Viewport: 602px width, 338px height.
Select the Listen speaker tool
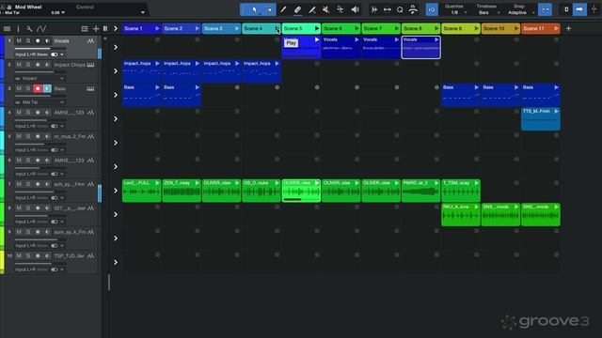356,9
